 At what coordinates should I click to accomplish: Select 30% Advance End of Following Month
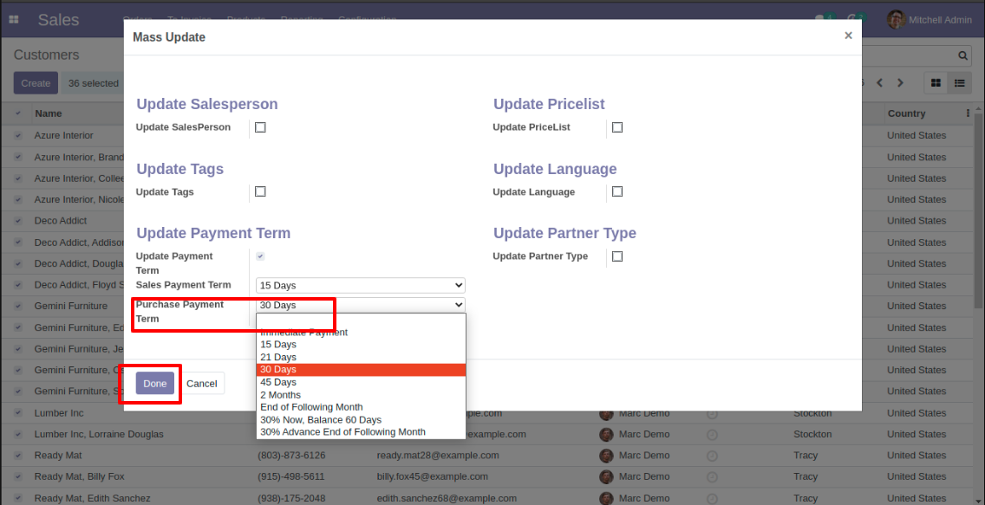pyautogui.click(x=362, y=432)
